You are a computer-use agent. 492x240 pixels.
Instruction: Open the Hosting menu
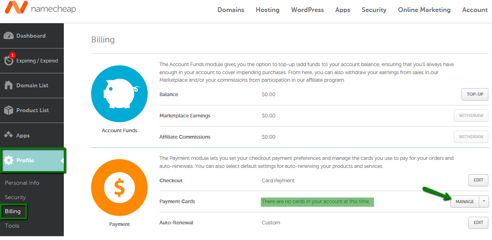(268, 10)
